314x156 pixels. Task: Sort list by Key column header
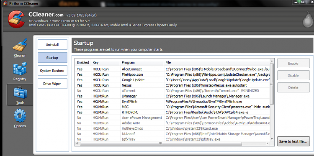(x=106, y=62)
